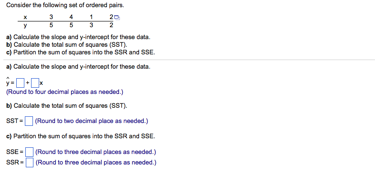The width and height of the screenshot is (375, 174).
Task: Click the 'Consider the following set of ordered pairs' text
Action: [x=65, y=5]
